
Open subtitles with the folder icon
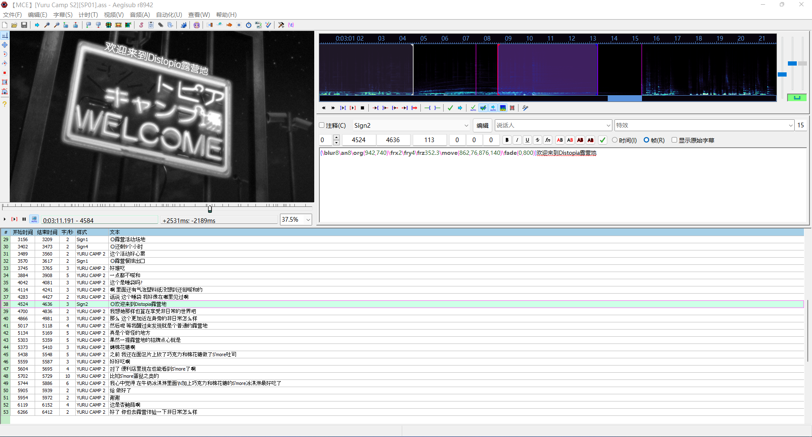pyautogui.click(x=14, y=25)
